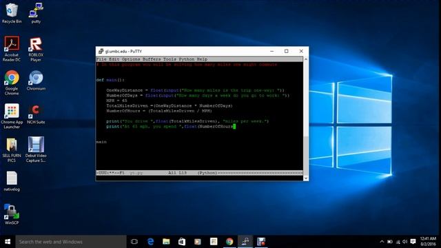The height and width of the screenshot is (248, 441).
Task: Switch to Debut Video Capture taskbar icon
Action: coord(261,242)
